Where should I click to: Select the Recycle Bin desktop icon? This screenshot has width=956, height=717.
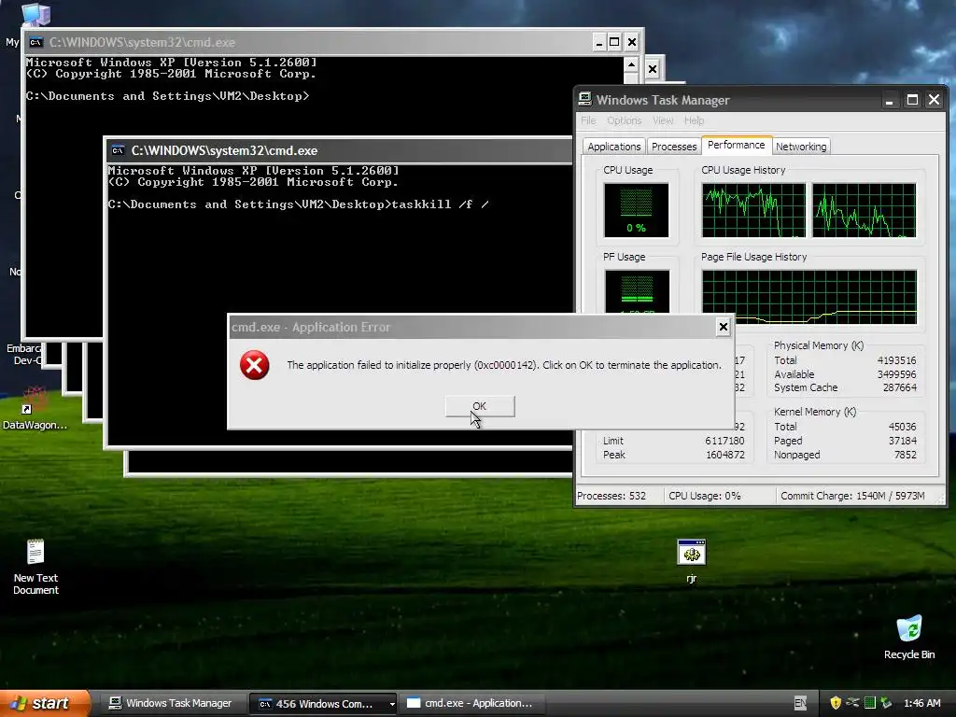point(909,637)
